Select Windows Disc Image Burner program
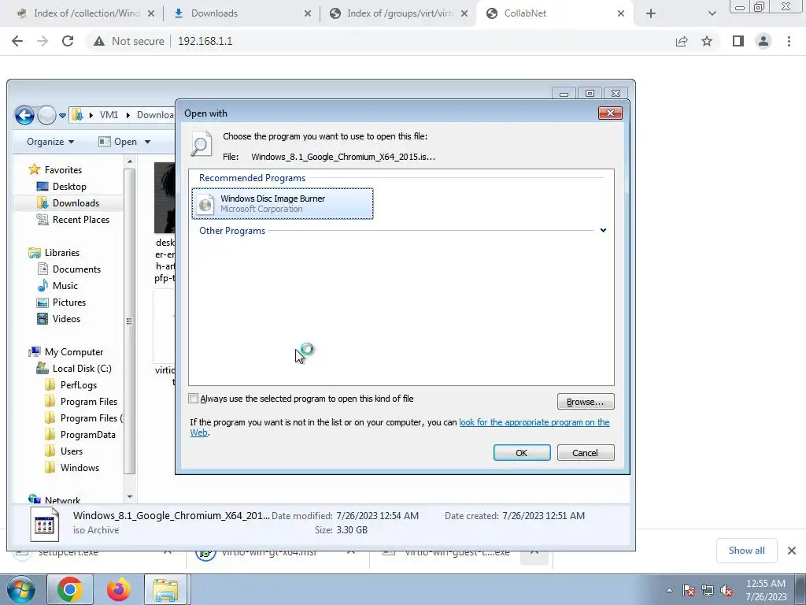806x605 pixels. (x=283, y=204)
